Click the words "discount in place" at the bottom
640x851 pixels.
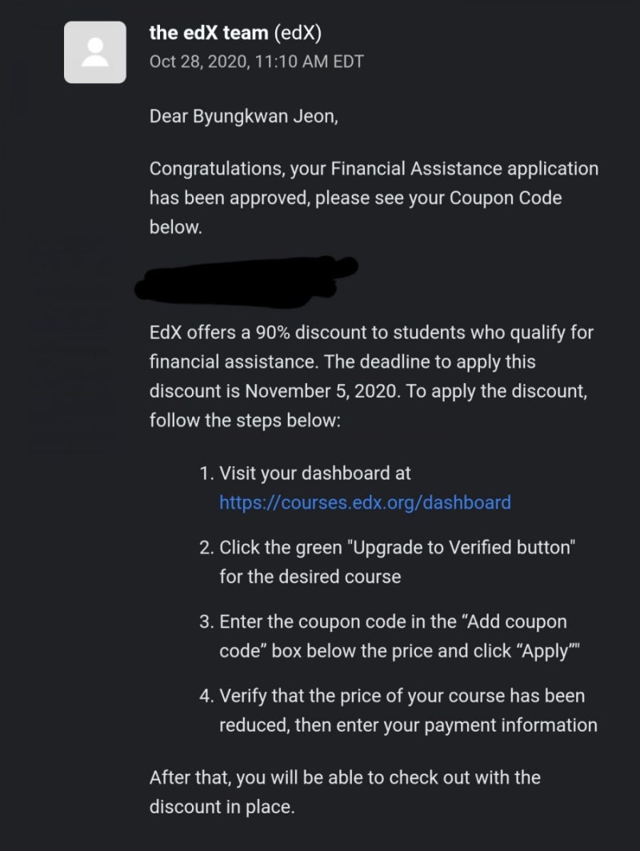[x=222, y=807]
